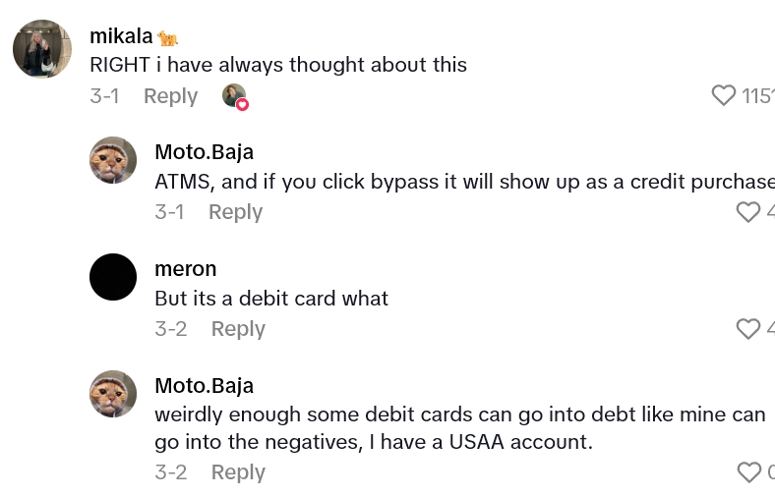Open Moto.Baja's cat avatar on ATMS comment

click(113, 160)
